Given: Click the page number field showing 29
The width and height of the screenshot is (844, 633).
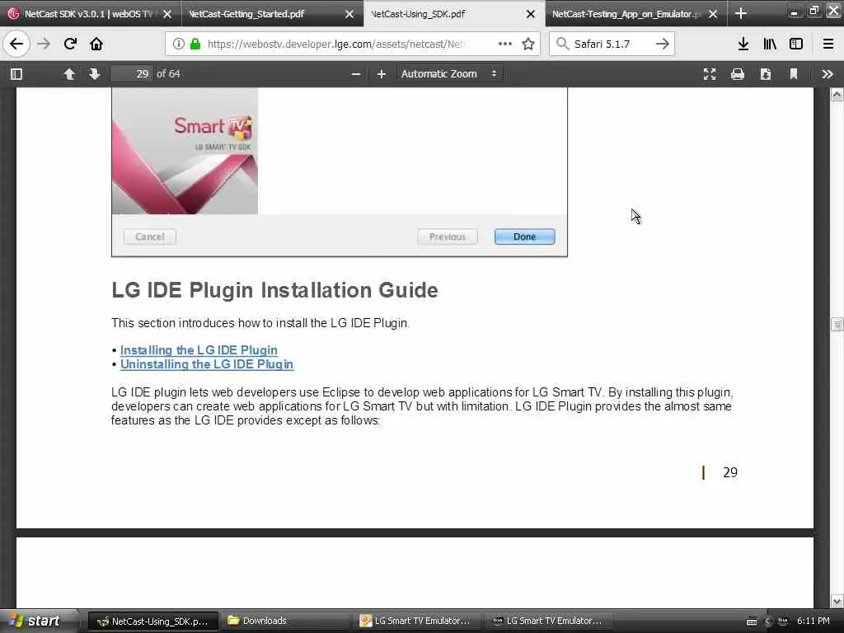Looking at the screenshot, I should (x=132, y=73).
